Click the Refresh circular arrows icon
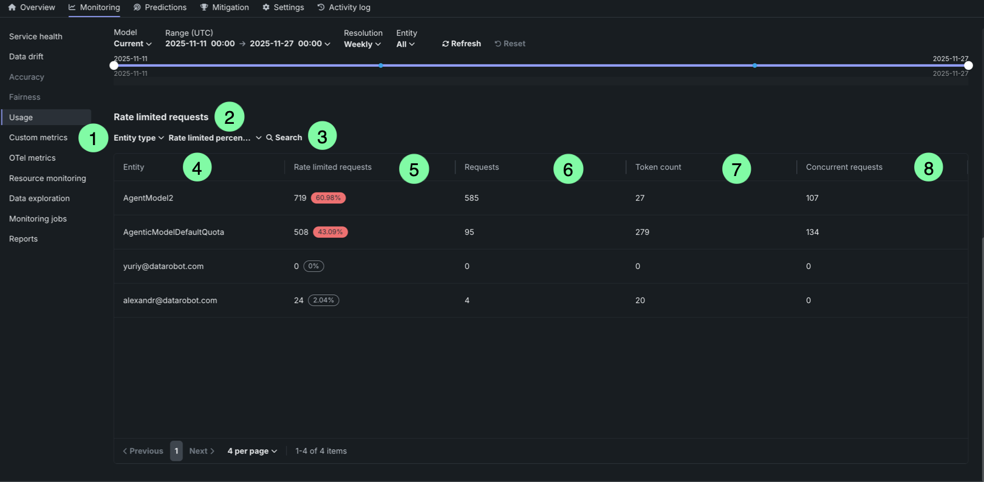 point(445,44)
